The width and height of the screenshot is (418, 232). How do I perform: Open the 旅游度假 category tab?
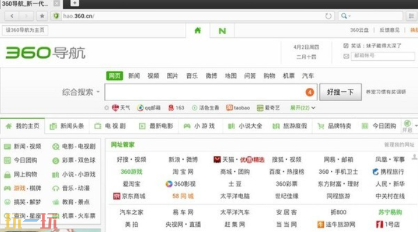click(290, 126)
